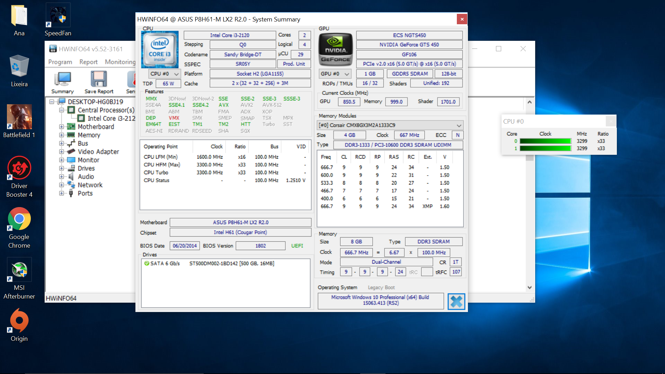Screen dimensions: 665x374
Task: Expand the Drives tree branch
Action: pos(61,168)
